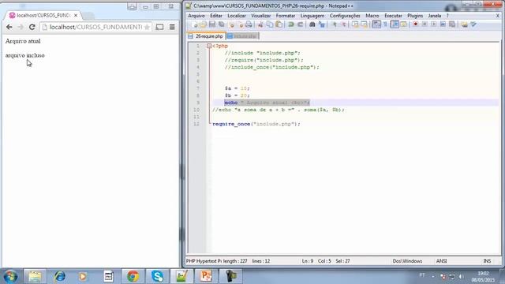505x284 pixels.
Task: Toggle indent guide toolbar button
Action: [x=395, y=24]
